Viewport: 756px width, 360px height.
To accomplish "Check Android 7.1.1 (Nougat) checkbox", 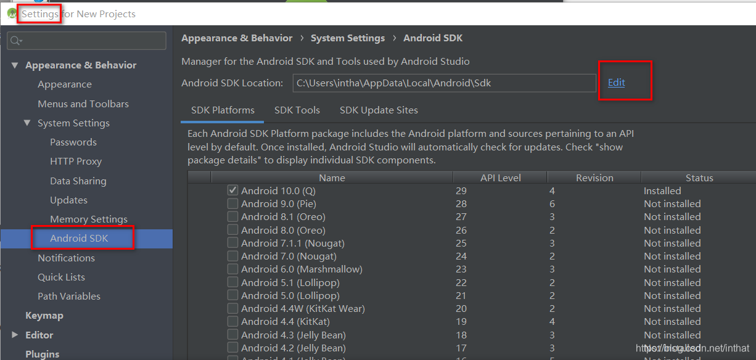I will (232, 243).
